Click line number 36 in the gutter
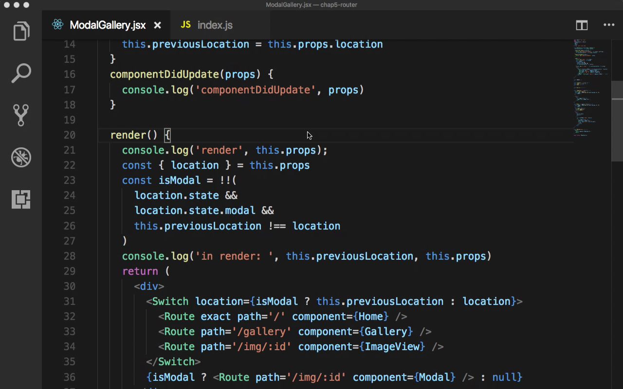This screenshot has width=623, height=389. coord(69,377)
